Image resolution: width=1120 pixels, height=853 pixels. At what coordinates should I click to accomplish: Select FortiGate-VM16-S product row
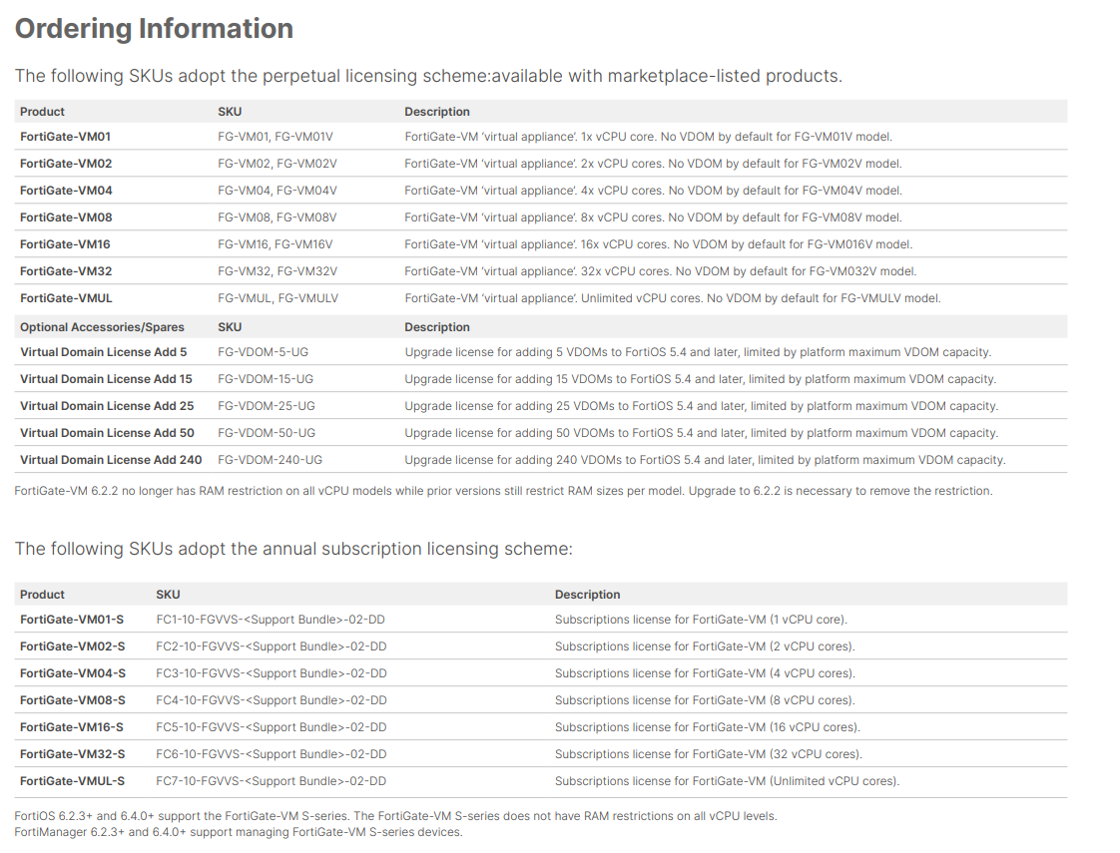click(x=541, y=727)
